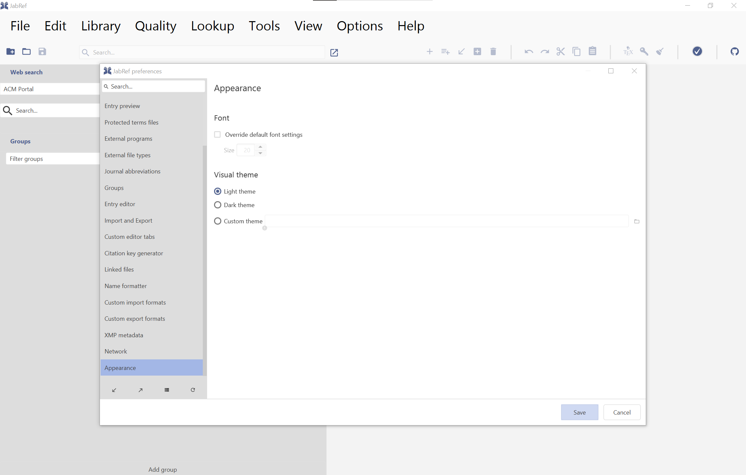Export preferences via the outward arrow icon
The image size is (746, 475).
tap(140, 390)
